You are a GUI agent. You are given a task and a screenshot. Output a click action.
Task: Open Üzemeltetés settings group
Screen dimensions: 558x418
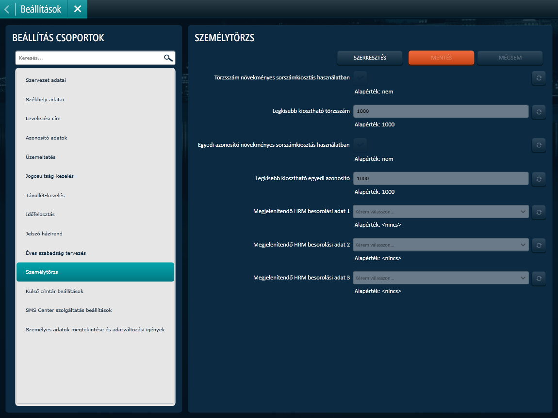[x=95, y=157]
